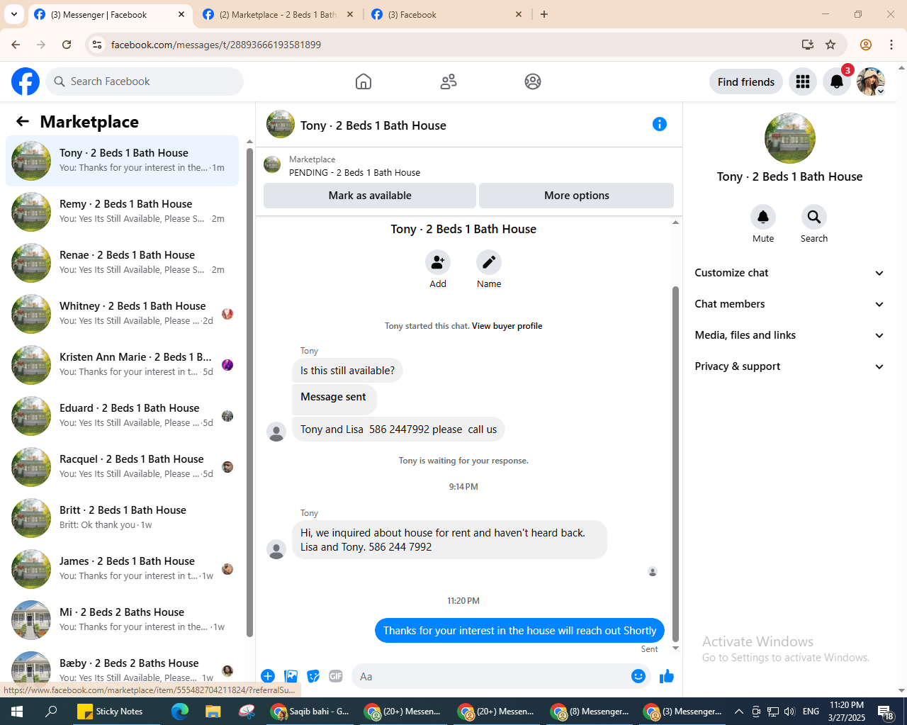Switch to the (3) Facebook browser tab
Image resolution: width=907 pixels, height=725 pixels.
point(446,14)
